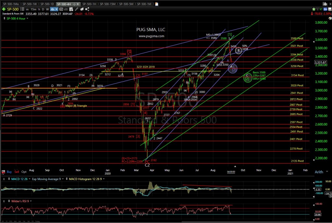
Task: Click the Basis 3588 annotation
Action: (x=259, y=72)
